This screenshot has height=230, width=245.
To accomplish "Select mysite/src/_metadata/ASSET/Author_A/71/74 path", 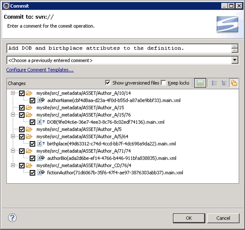I will [84, 151].
